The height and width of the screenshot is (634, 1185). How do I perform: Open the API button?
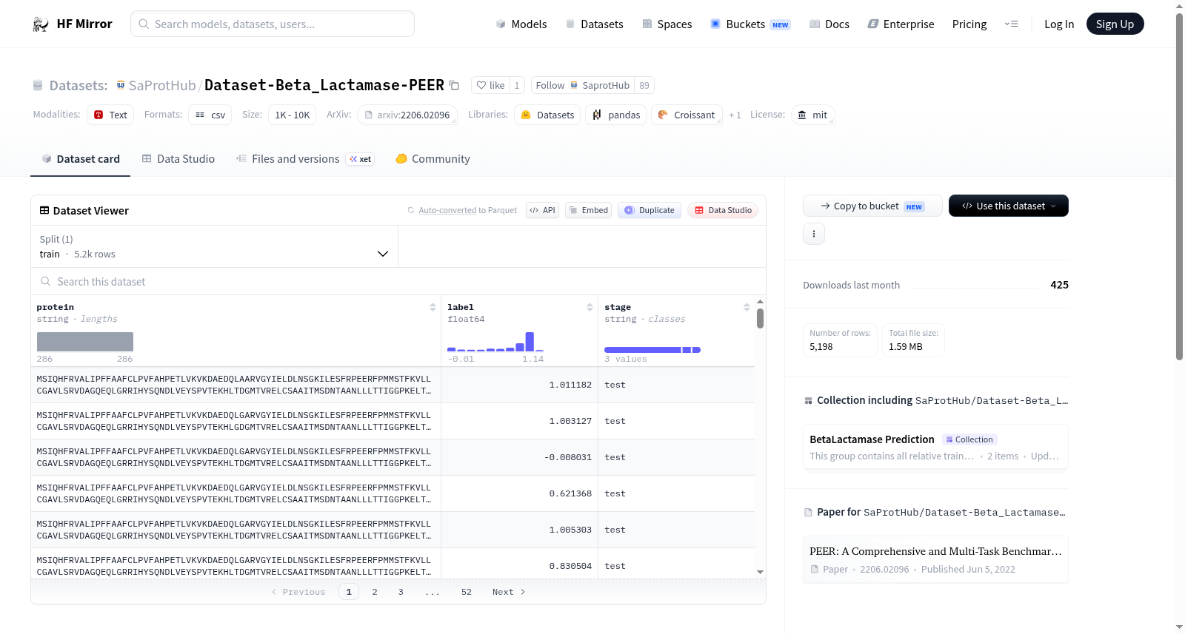543,211
